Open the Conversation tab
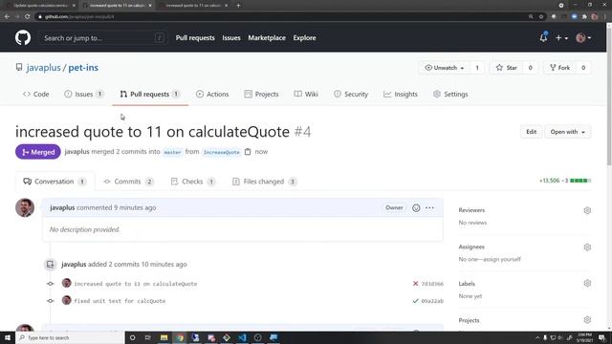This screenshot has height=344, width=612. click(x=55, y=182)
